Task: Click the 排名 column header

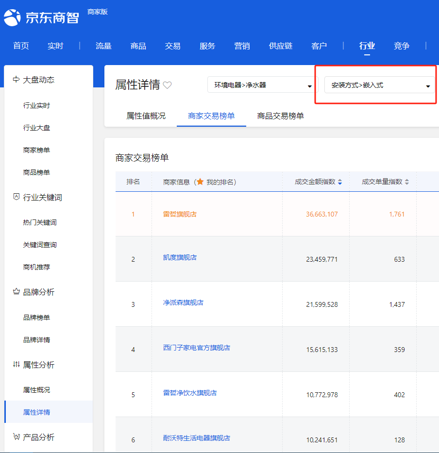Action: point(133,182)
